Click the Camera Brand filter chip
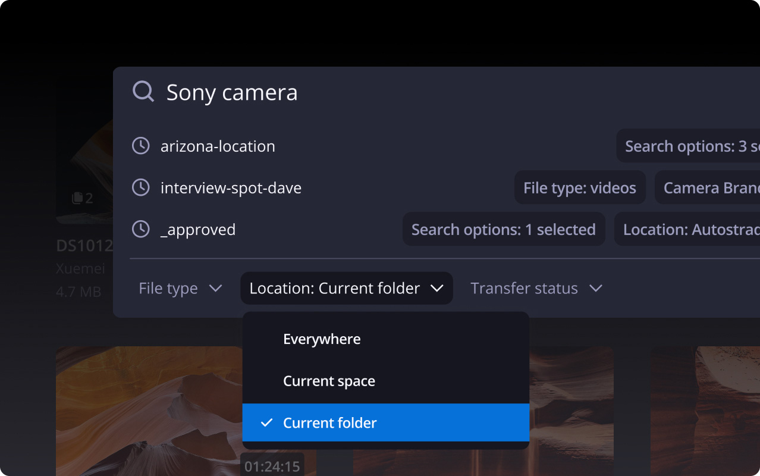 coord(708,188)
